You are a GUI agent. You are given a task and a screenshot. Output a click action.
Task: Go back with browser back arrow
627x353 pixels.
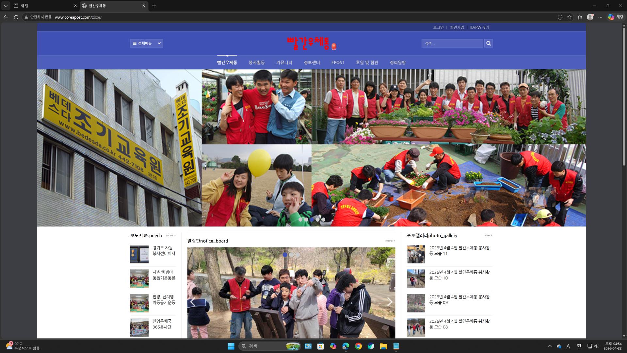pyautogui.click(x=6, y=17)
